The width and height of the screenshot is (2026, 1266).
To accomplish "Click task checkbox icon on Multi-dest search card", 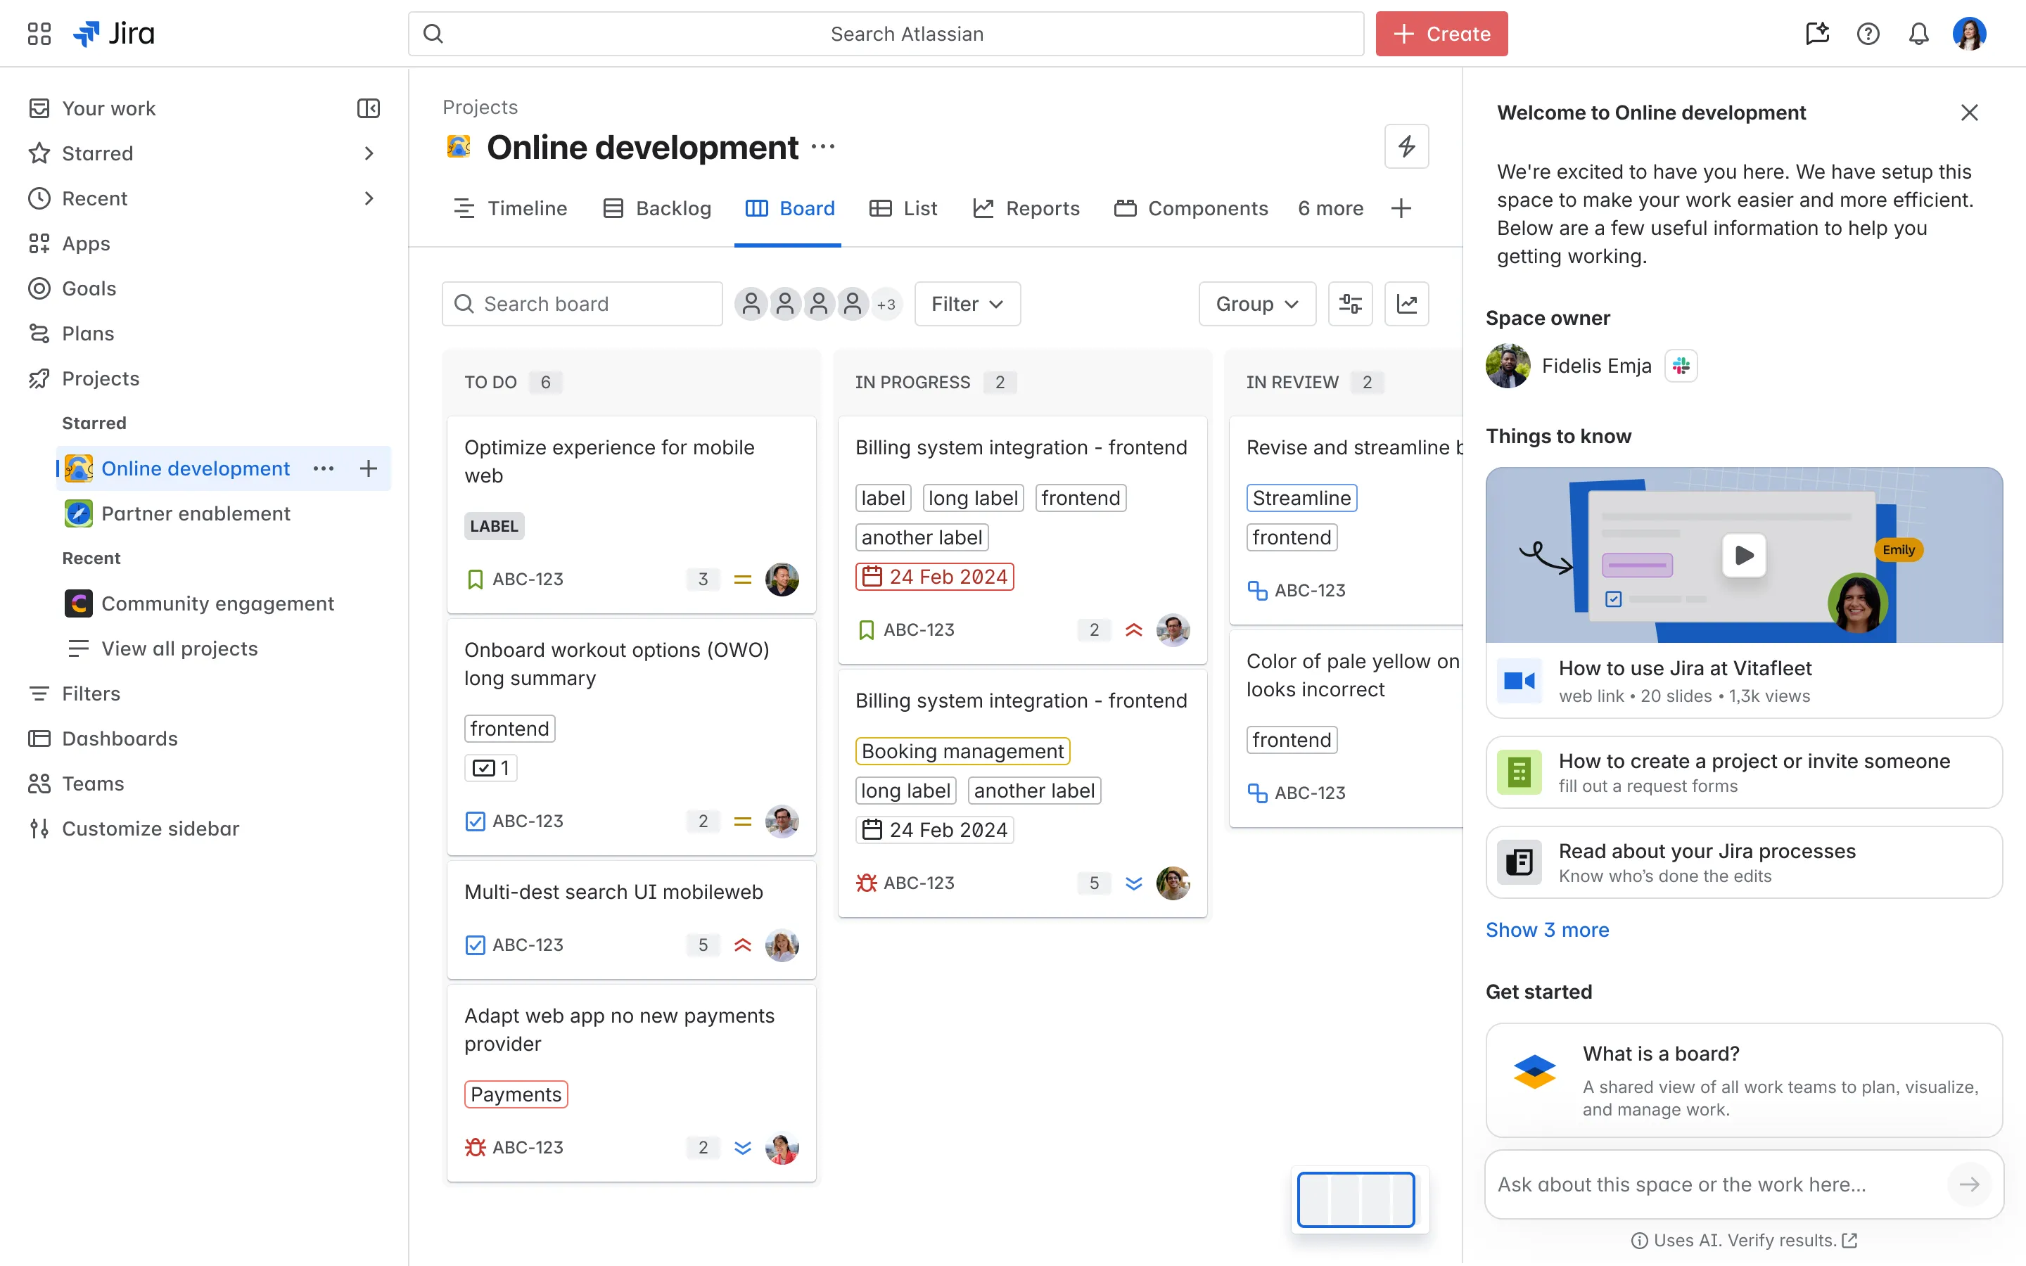I will click(x=475, y=945).
